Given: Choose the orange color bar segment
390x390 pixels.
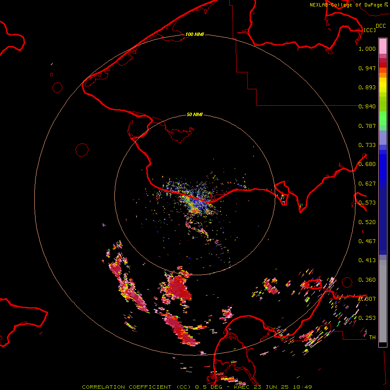Looking at the screenshot, I should (x=383, y=75).
